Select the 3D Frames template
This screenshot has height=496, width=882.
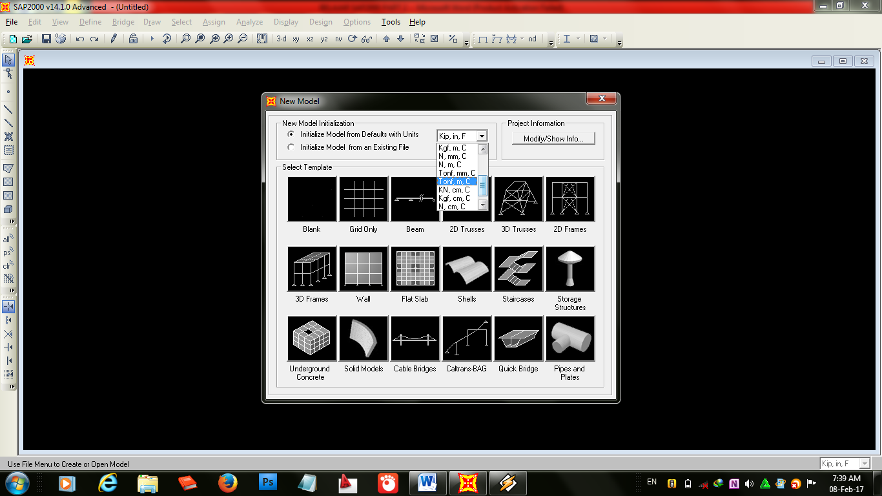(x=312, y=269)
